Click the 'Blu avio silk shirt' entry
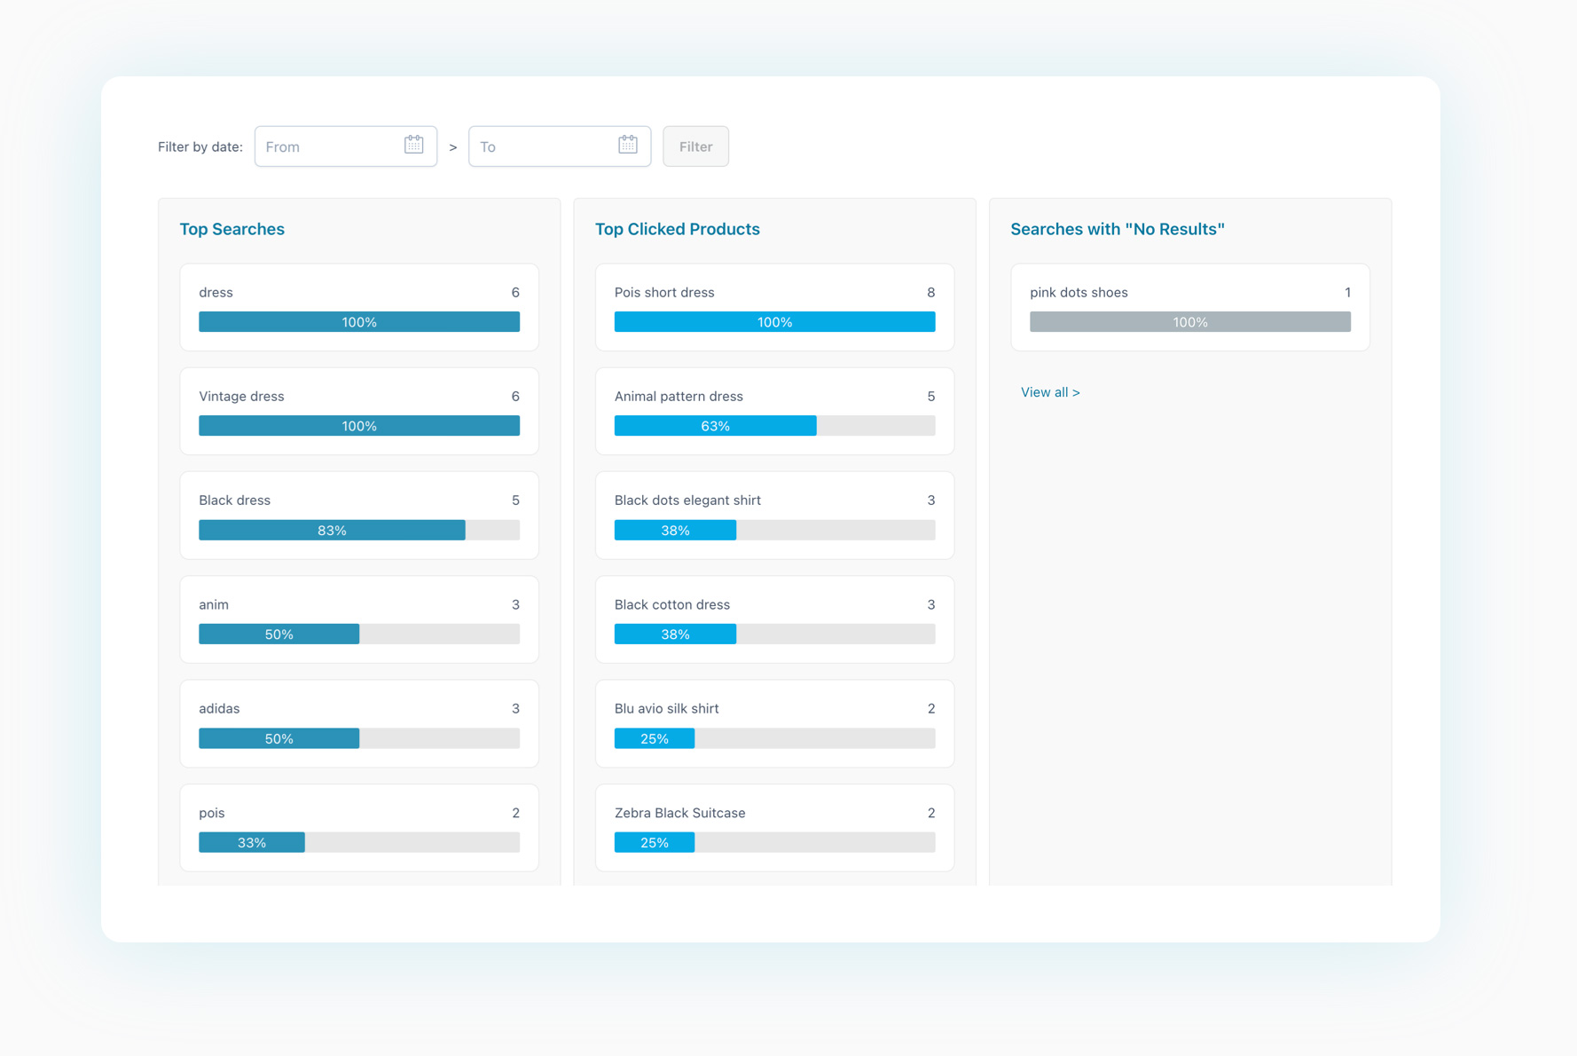The width and height of the screenshot is (1577, 1056). [x=773, y=722]
